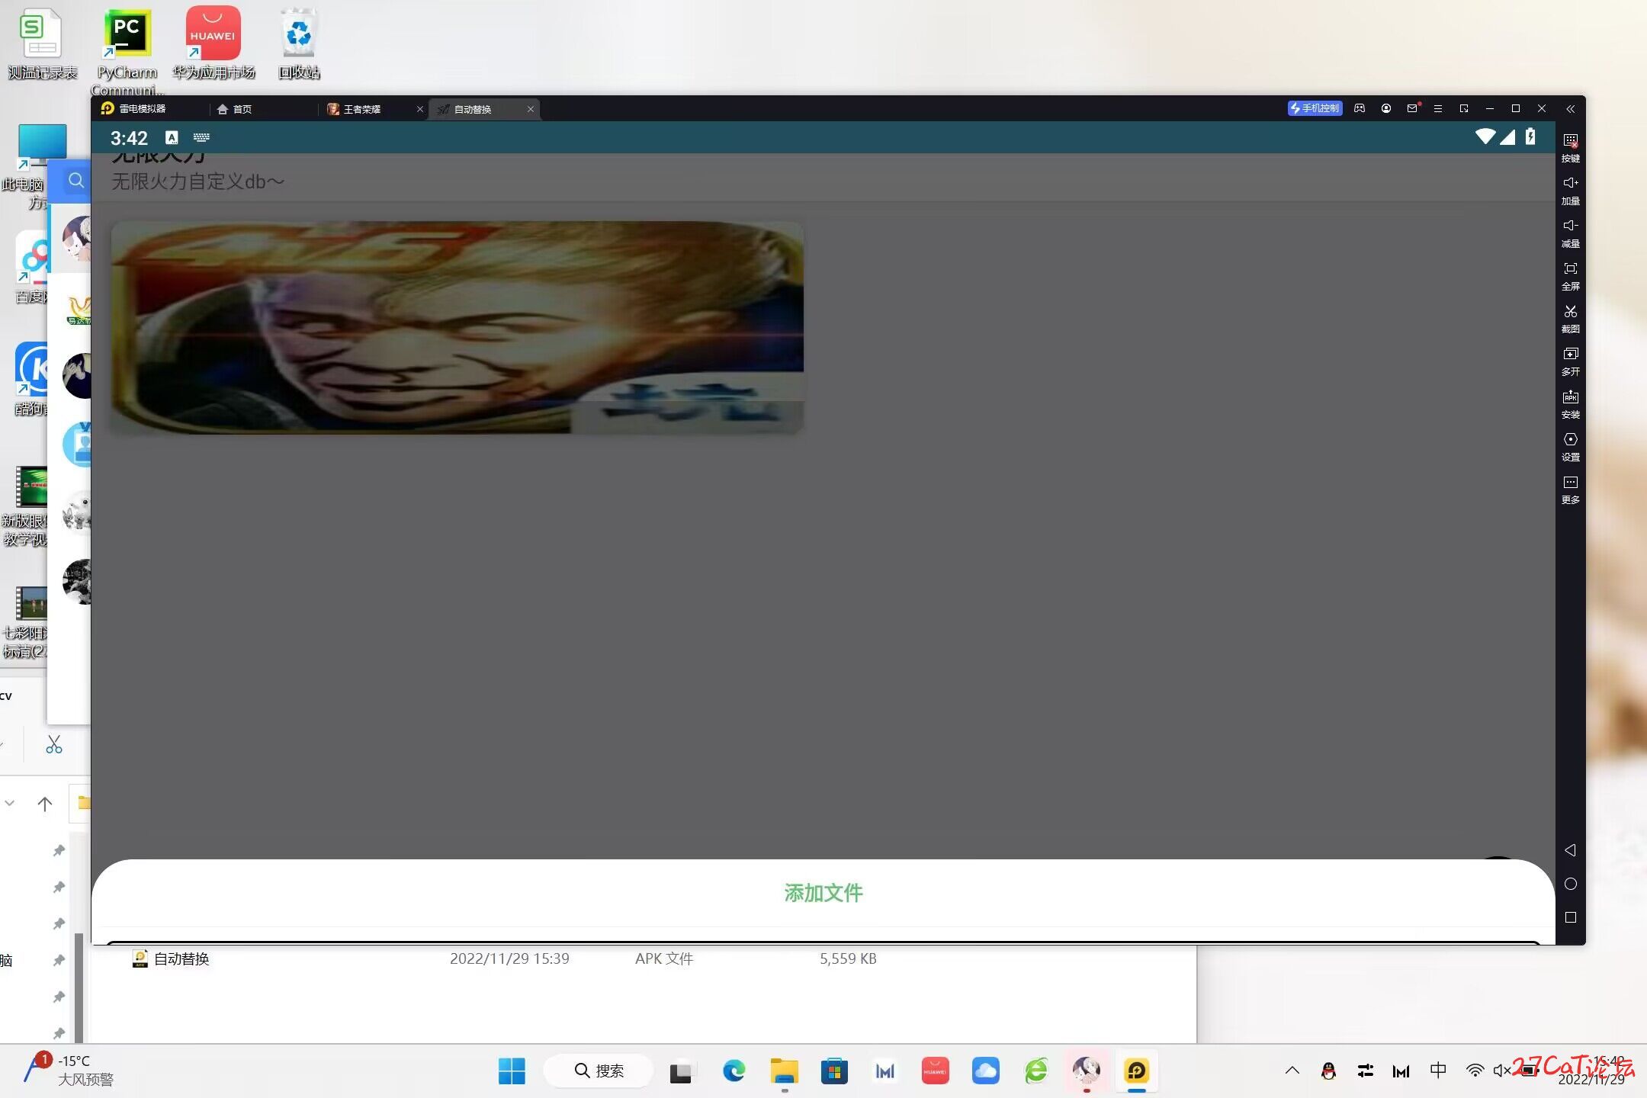Open Task View from the taskbar

681,1071
